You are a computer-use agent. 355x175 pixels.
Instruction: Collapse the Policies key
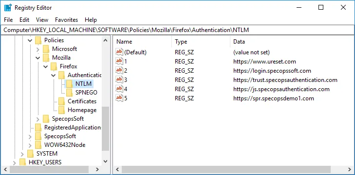pos(30,40)
